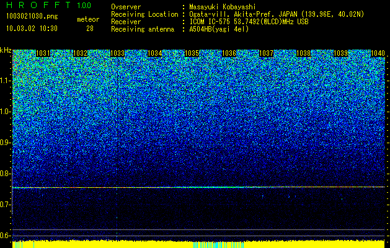Click the 0.7 frequency axis label
This screenshot has width=390, height=248.
click(x=5, y=205)
